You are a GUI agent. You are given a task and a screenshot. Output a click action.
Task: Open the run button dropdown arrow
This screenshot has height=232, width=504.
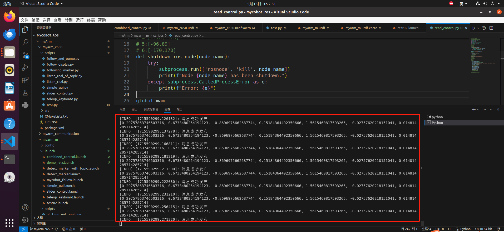pos(478,28)
